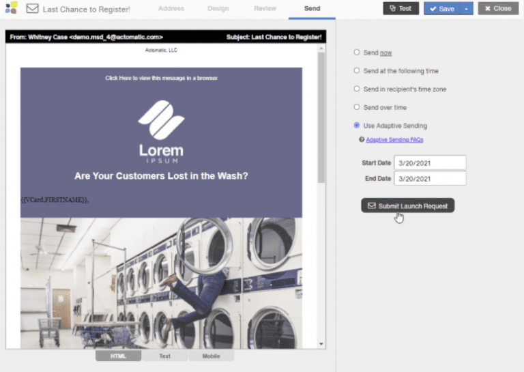
Task: Click the help icon beside Adaptive Sending FAQs
Action: point(362,139)
